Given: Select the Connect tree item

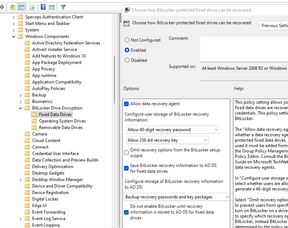Looking at the screenshot, I should [40, 147].
